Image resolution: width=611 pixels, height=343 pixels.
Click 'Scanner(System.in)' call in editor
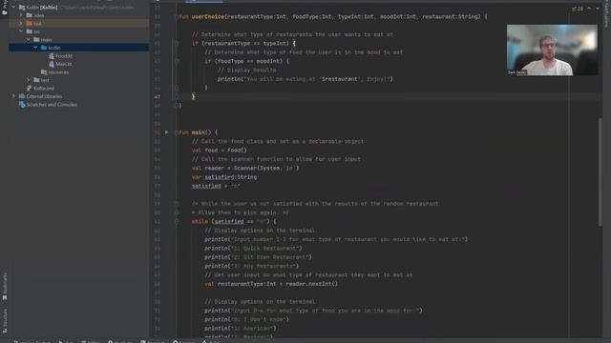266,168
